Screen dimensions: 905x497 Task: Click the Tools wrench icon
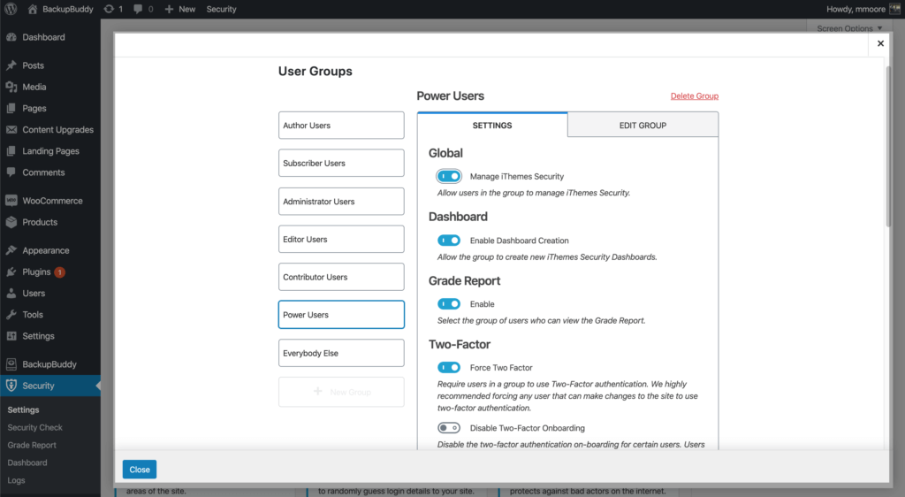11,314
